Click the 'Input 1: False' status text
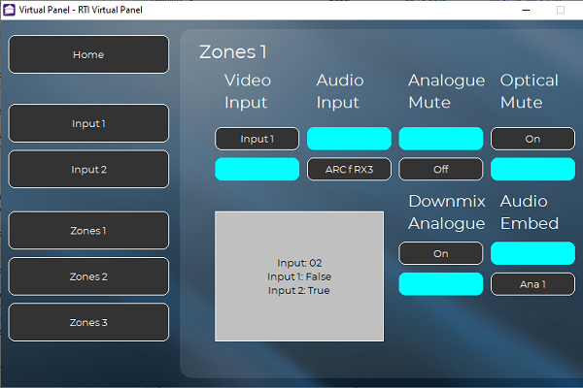The width and height of the screenshot is (583, 388). 299,276
